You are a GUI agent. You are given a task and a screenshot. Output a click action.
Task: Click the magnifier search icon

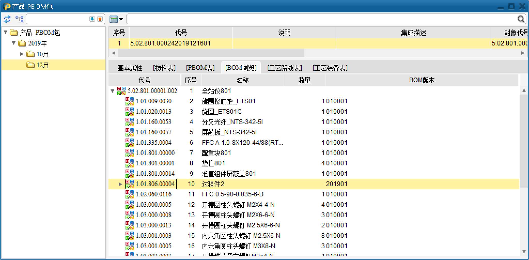pos(521,19)
